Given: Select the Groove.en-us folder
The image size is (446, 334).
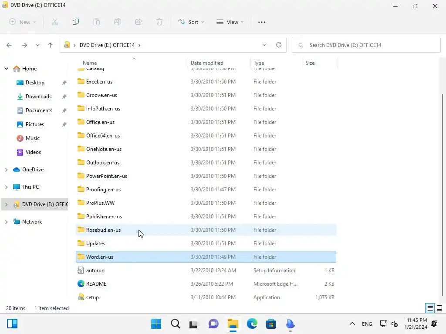Looking at the screenshot, I should coord(206,95).
